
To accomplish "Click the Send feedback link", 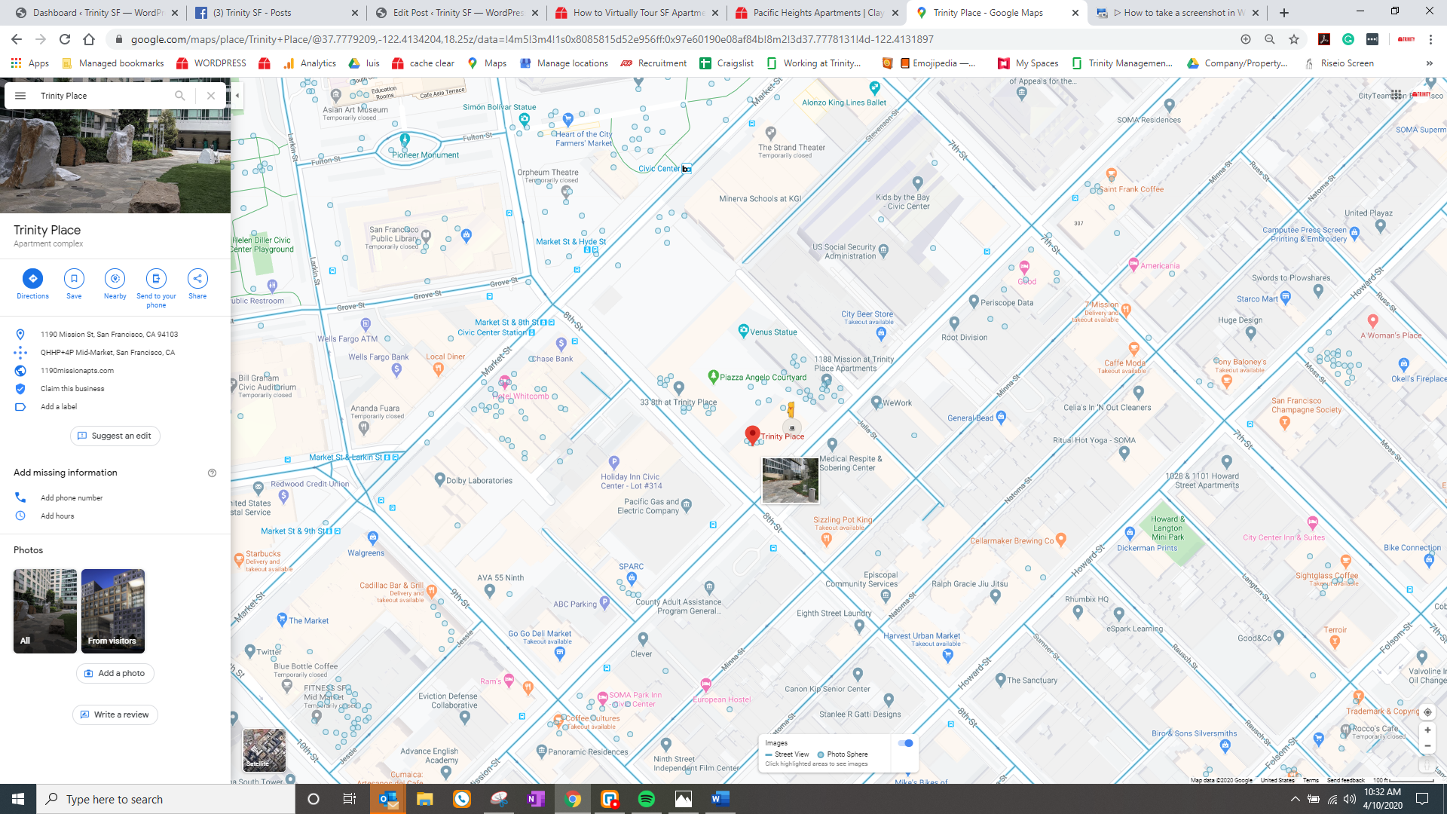I will (1345, 780).
